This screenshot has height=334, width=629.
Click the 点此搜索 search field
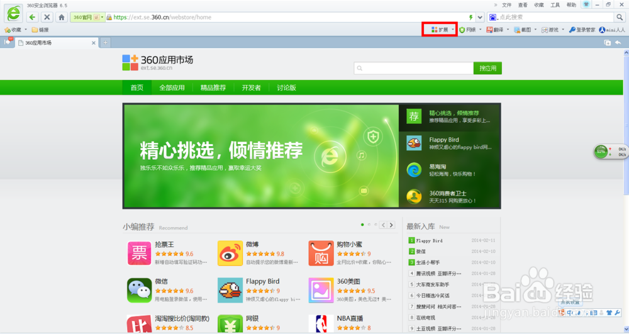click(x=555, y=17)
